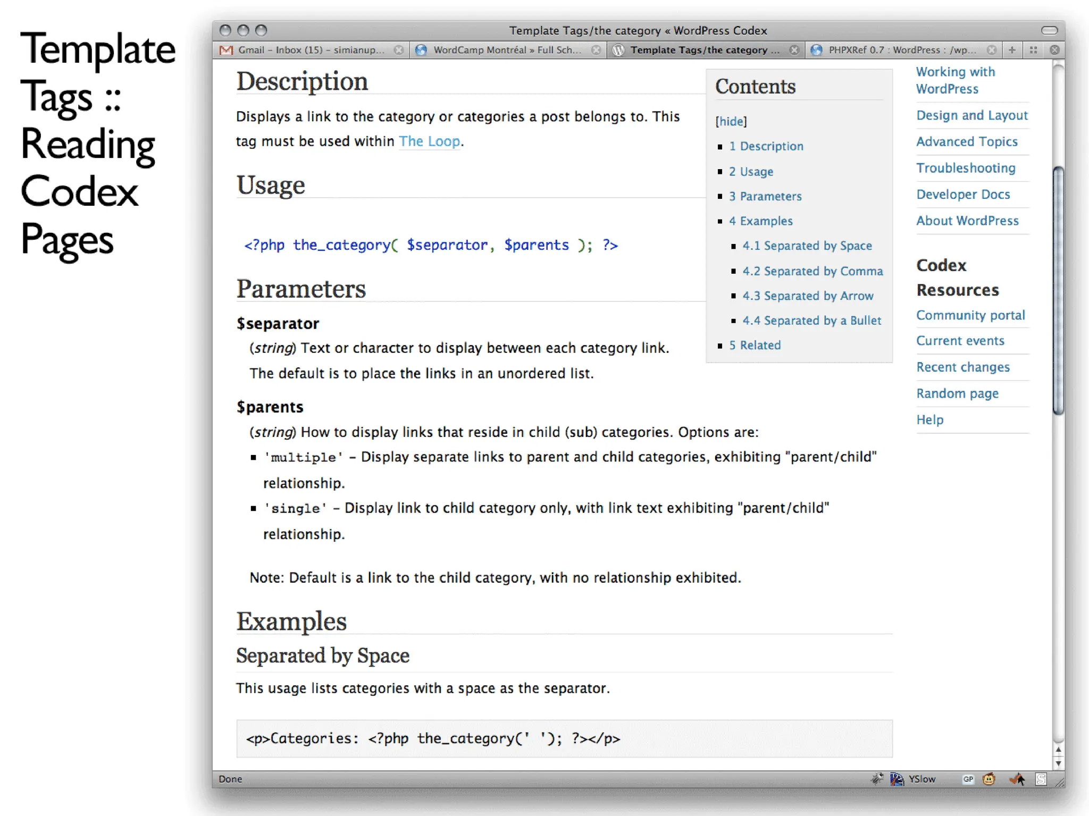Viewport: 1089px width, 816px height.
Task: Open About WordPress sidebar link
Action: coord(967,221)
